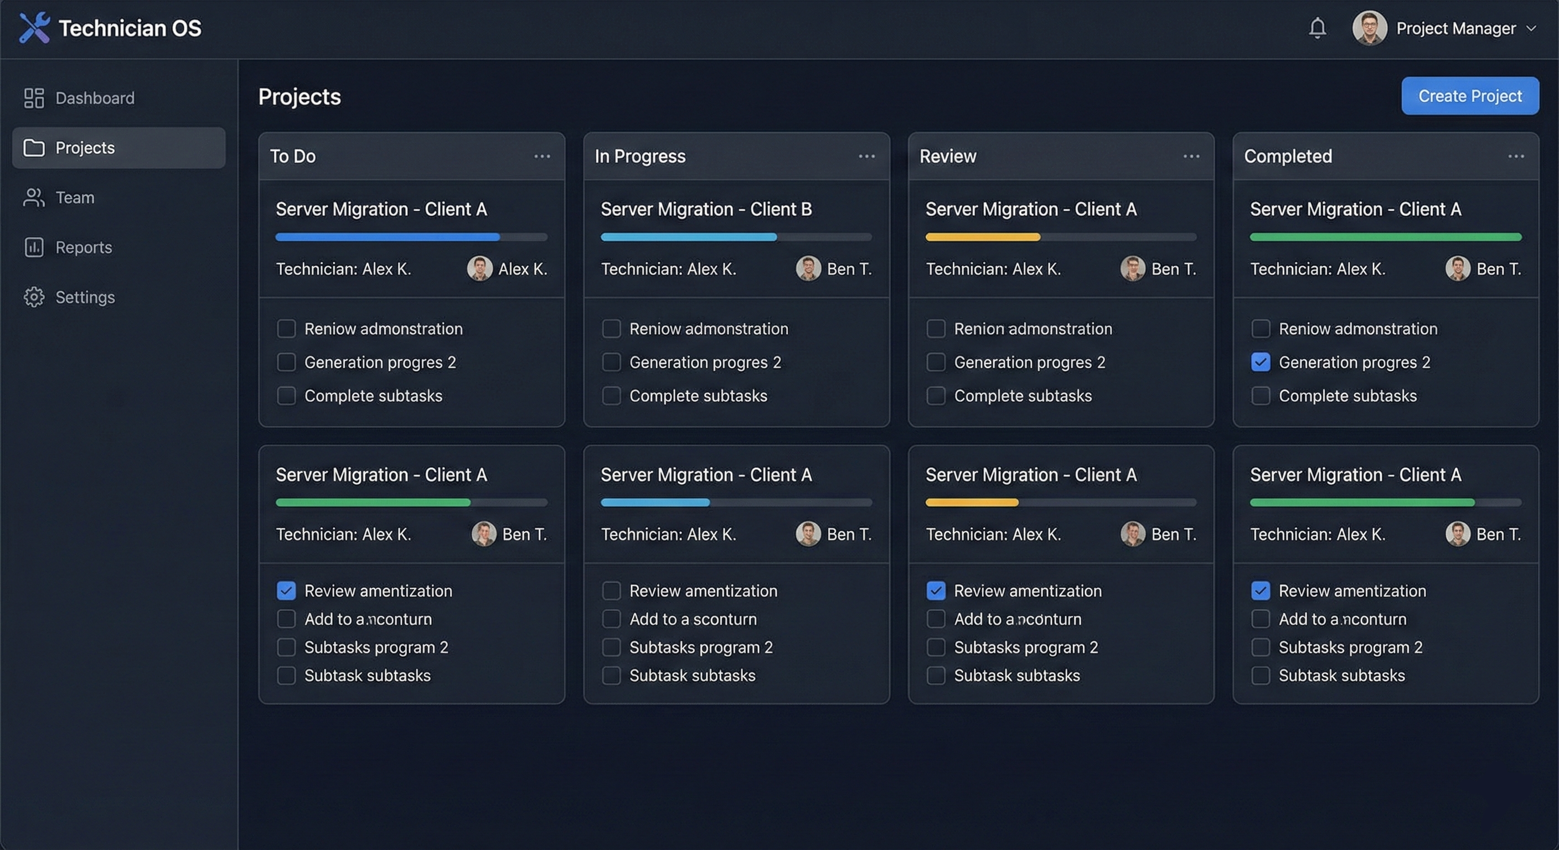
Task: Go to the Reports section
Action: (84, 247)
